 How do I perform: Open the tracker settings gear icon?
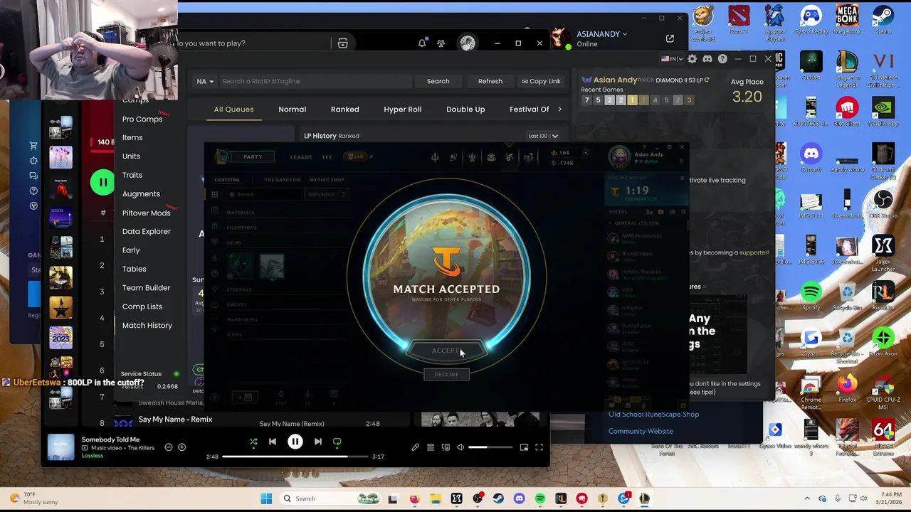pyautogui.click(x=692, y=59)
